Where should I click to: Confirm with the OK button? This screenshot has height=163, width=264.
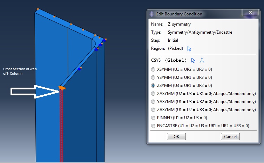click(x=176, y=137)
